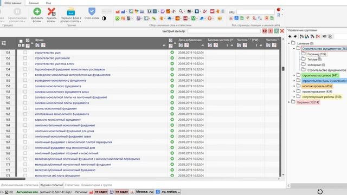Click the green Добавить фразы plus icon
Screen dimensions: 347x195
point(37,12)
